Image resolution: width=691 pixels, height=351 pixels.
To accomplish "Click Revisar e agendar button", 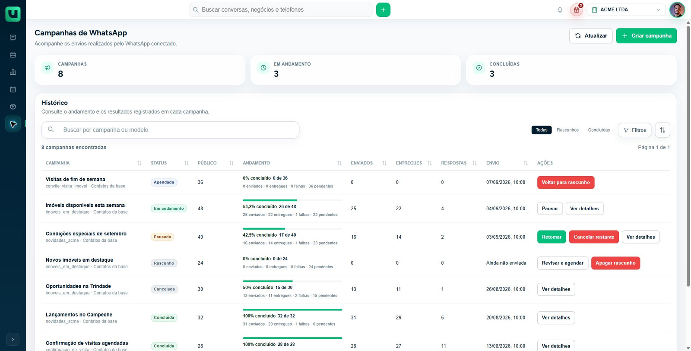I will click(x=563, y=263).
